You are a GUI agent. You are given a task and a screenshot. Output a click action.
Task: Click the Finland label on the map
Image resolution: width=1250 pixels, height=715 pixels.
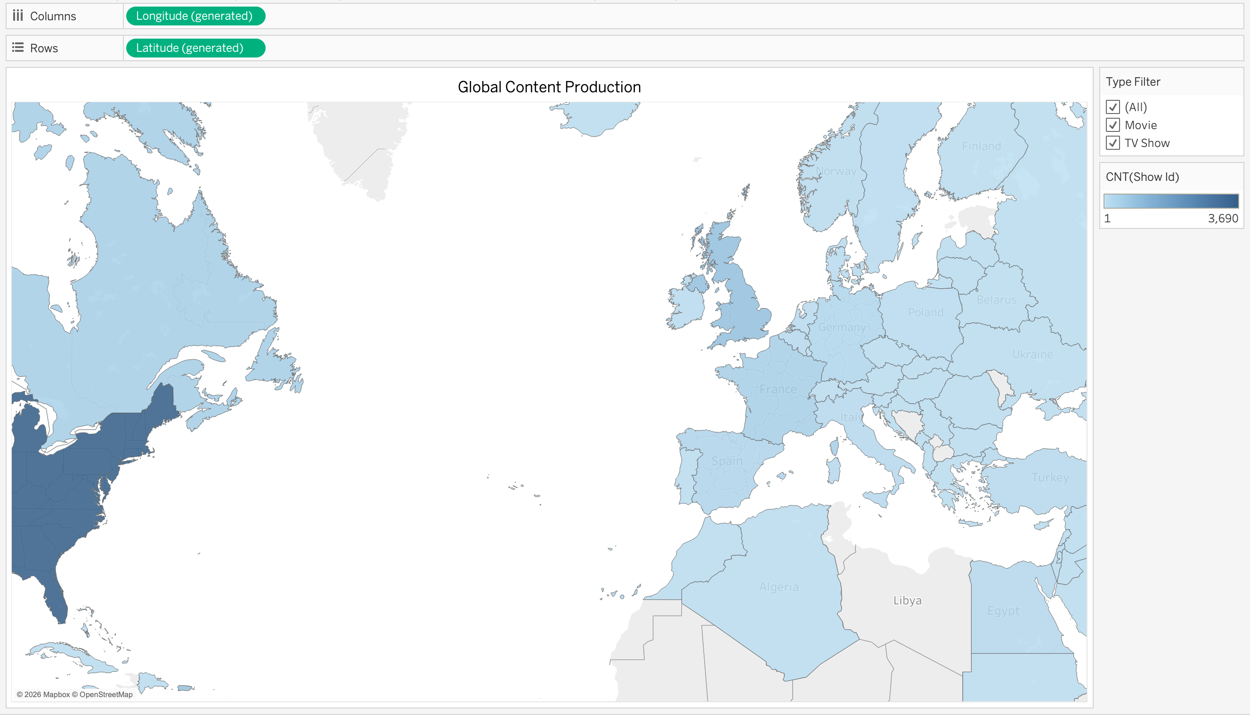click(x=981, y=146)
